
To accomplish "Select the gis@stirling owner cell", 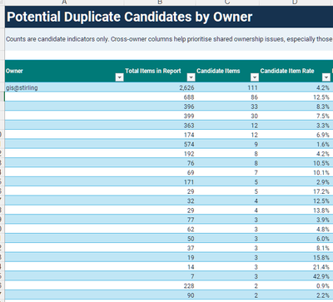I will pyautogui.click(x=64, y=87).
